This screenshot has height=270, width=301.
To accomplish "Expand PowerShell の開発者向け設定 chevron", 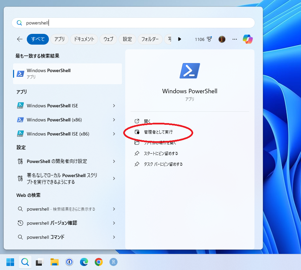I will [x=114, y=161].
